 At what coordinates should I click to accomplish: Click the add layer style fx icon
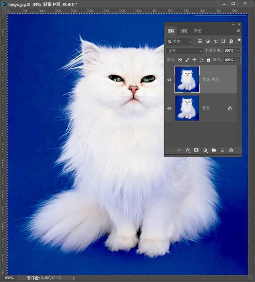coord(188,150)
